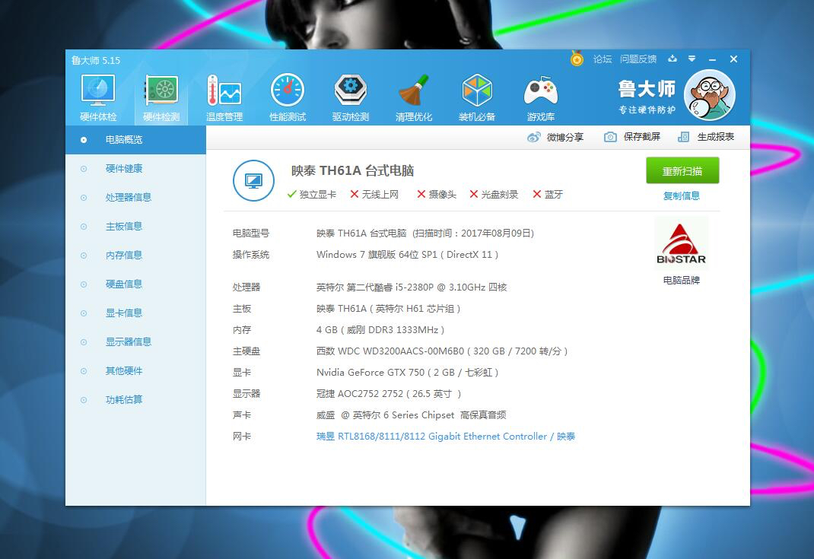Click the 复制信息 copy info link

[681, 195]
